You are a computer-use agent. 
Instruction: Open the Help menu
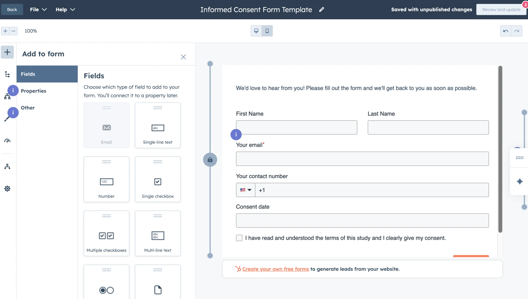[65, 9]
